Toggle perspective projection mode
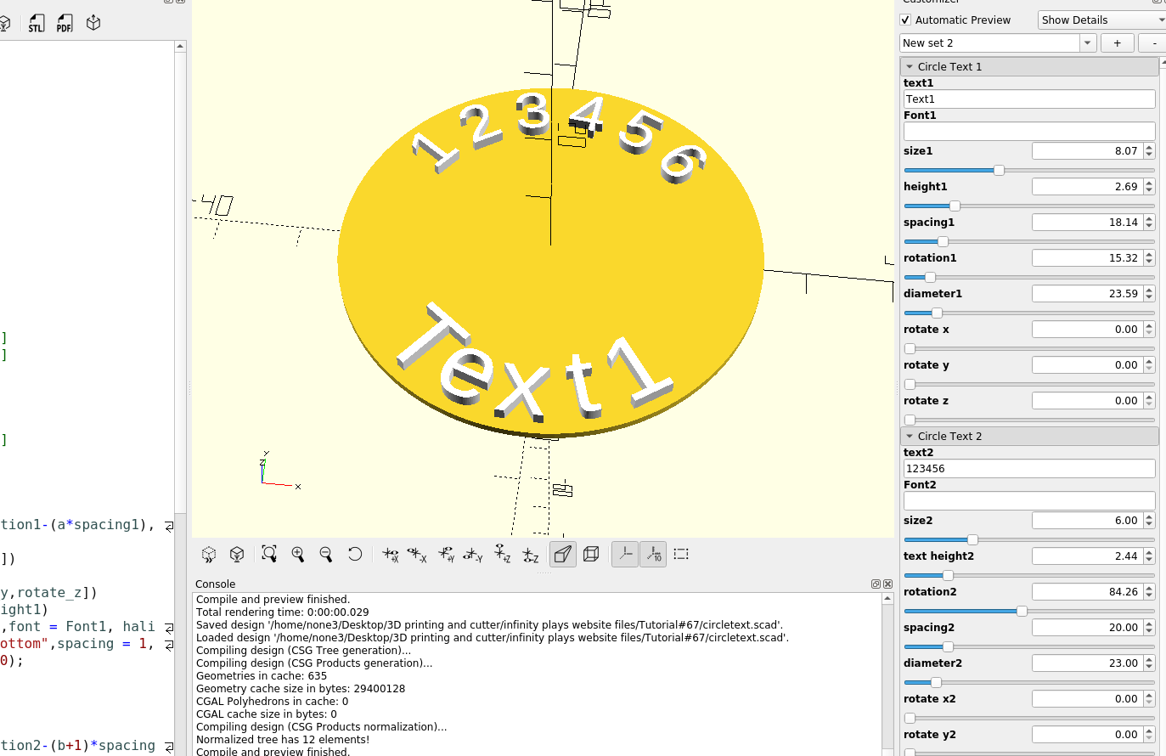Viewport: 1166px width, 756px height. [x=562, y=554]
